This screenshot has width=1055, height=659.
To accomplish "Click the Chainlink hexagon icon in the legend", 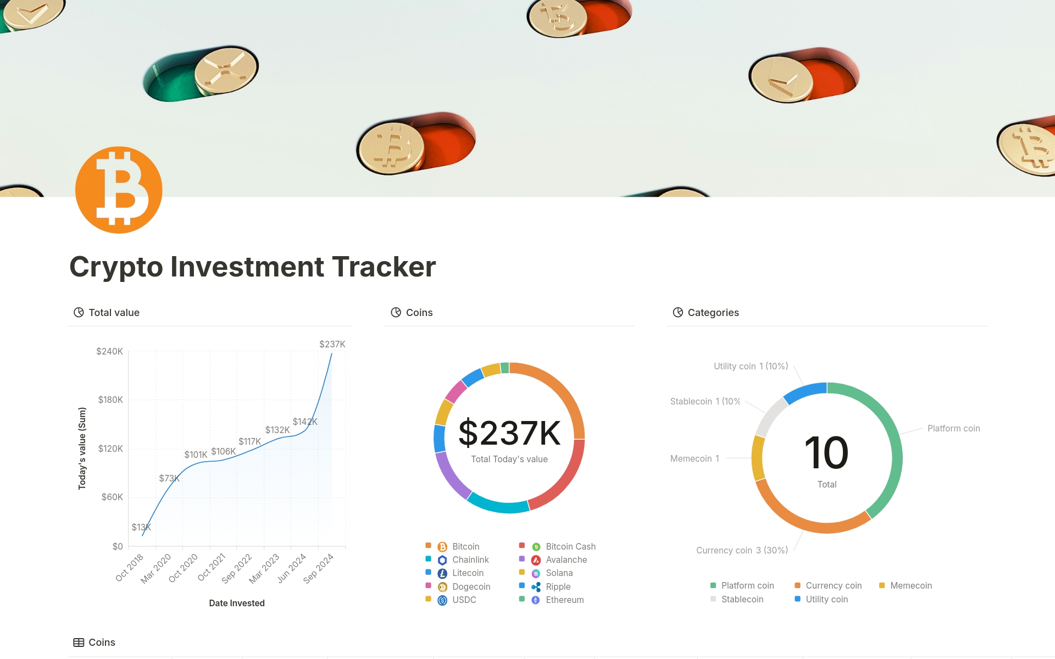I will [442, 560].
